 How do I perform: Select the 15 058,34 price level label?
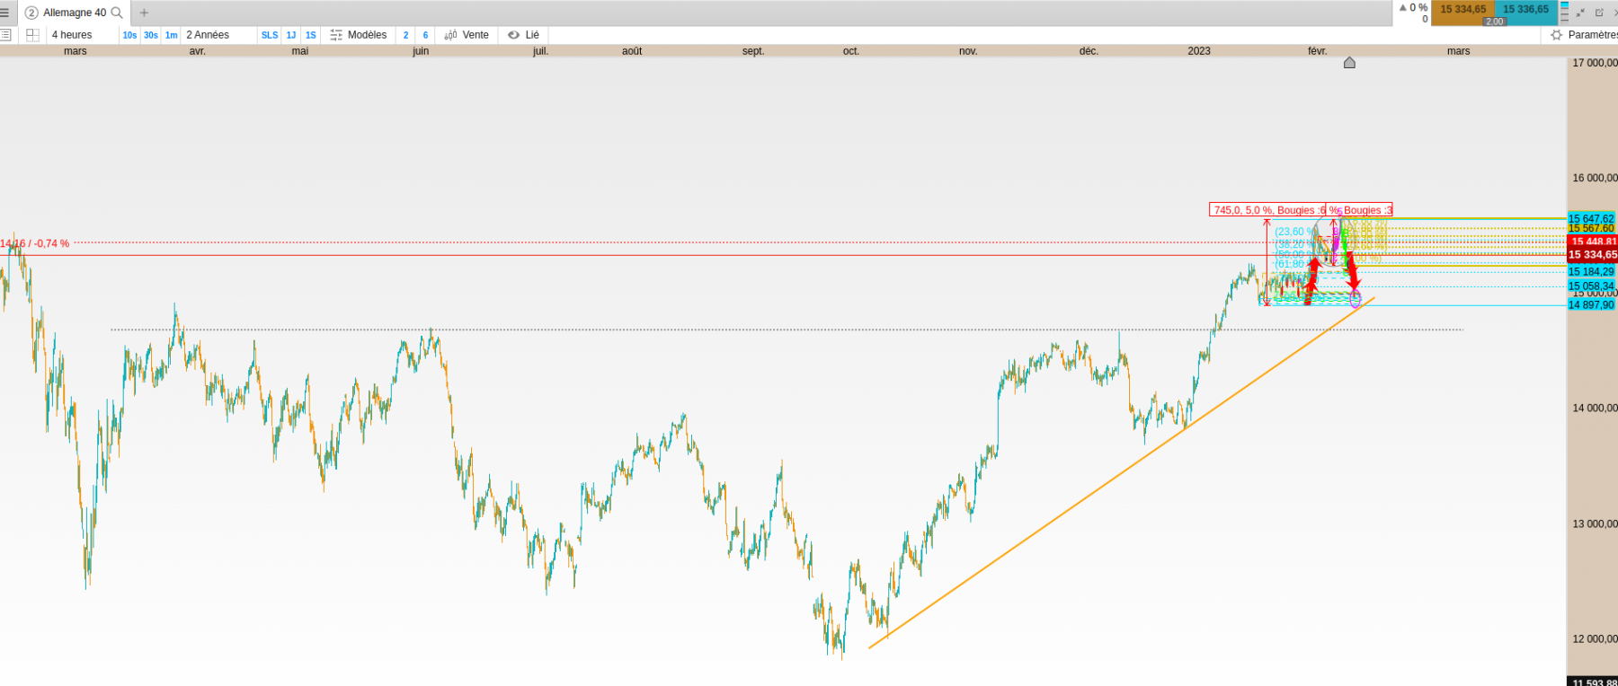(1591, 286)
